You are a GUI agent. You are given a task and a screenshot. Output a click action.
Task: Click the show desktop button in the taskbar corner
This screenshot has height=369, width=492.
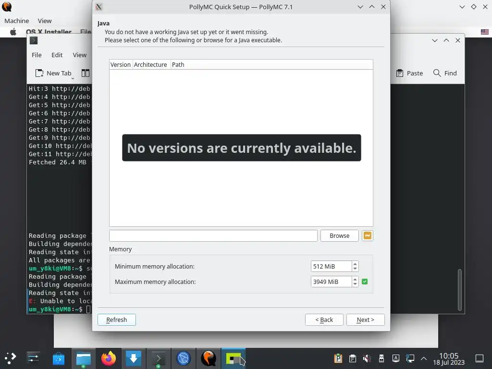pos(480,358)
